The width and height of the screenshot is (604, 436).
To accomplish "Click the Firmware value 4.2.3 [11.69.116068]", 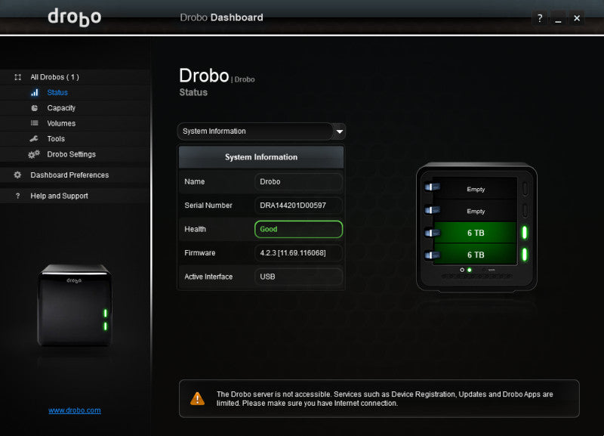I will coord(298,253).
